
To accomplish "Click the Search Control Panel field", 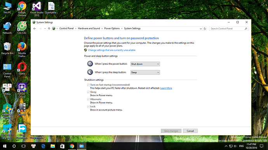I will [x=229, y=29].
